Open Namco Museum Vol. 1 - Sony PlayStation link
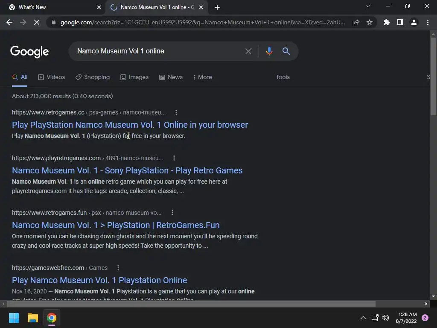 127,170
